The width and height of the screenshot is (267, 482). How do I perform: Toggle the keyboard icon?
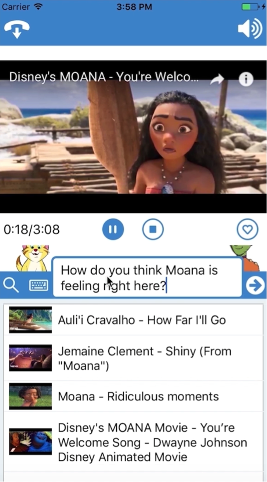coord(39,286)
